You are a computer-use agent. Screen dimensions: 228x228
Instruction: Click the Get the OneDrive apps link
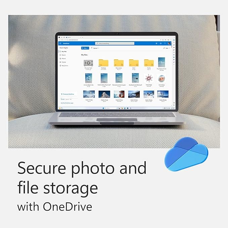coord(67,103)
